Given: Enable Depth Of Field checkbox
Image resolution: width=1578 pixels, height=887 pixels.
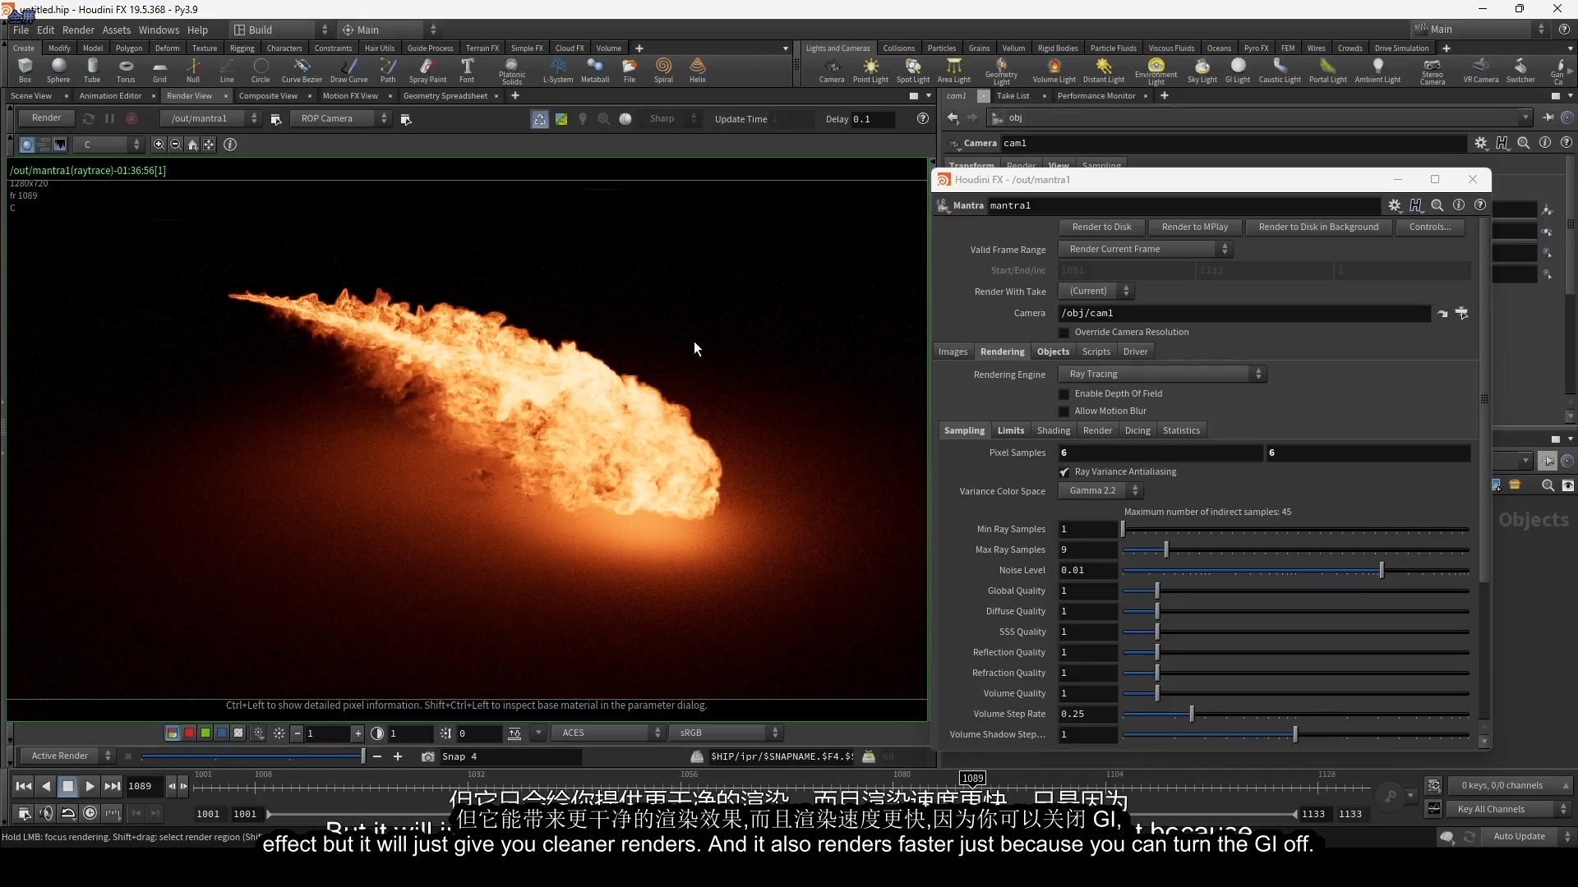Looking at the screenshot, I should [x=1064, y=394].
